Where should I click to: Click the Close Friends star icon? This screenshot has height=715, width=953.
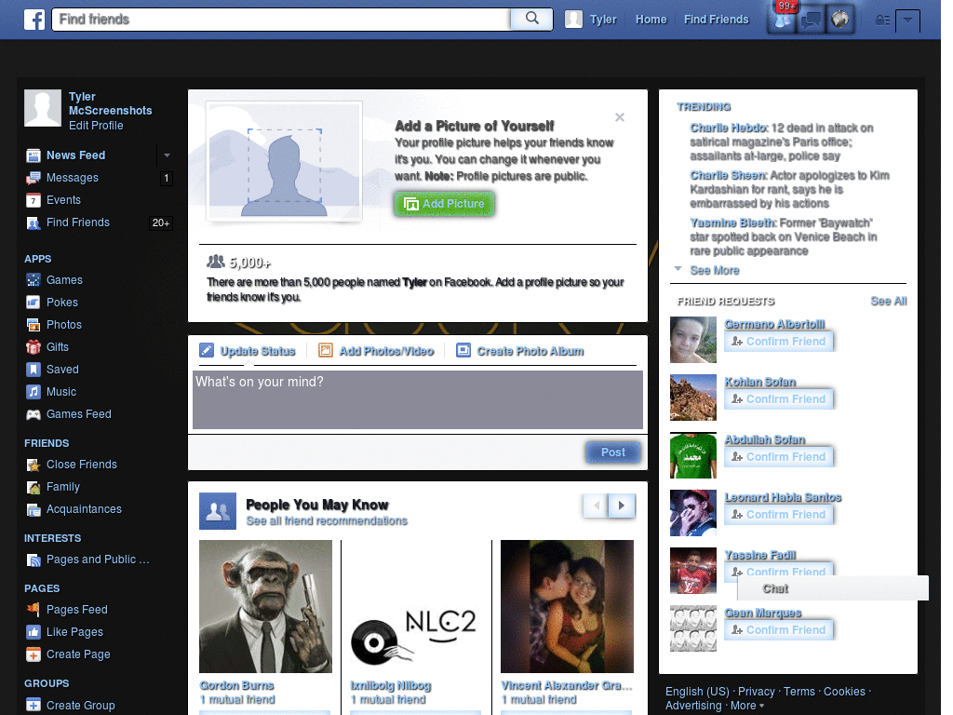point(34,465)
